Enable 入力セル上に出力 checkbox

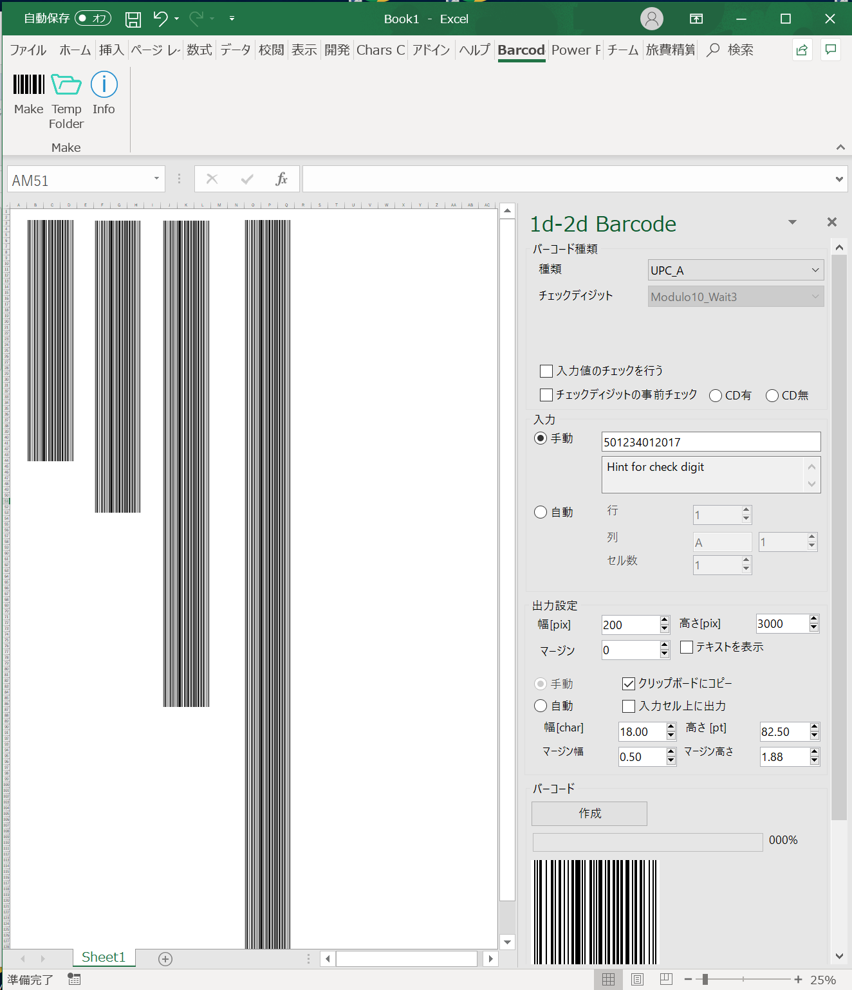629,706
